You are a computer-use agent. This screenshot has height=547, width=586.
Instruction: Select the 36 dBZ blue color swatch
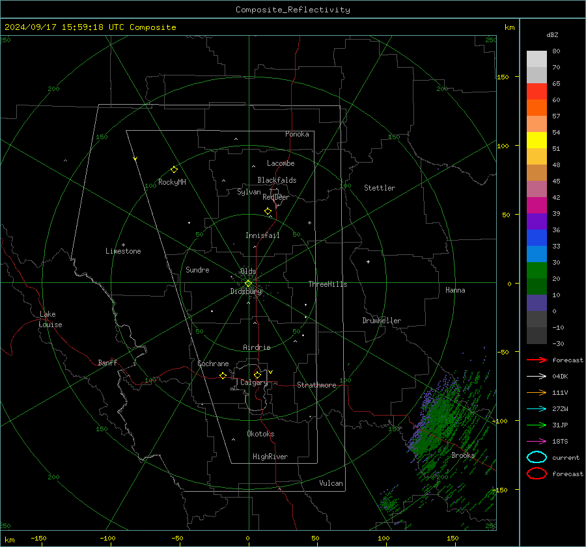click(x=537, y=238)
